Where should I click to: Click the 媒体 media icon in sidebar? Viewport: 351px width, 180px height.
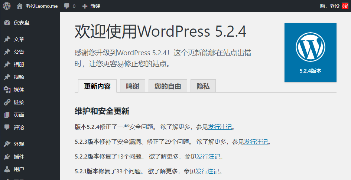pyautogui.click(x=7, y=90)
